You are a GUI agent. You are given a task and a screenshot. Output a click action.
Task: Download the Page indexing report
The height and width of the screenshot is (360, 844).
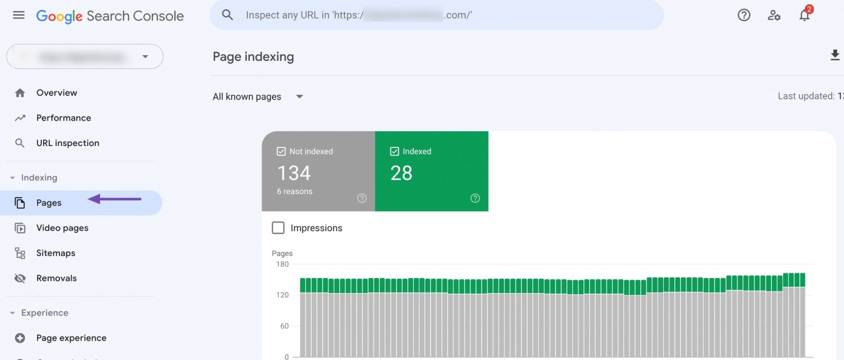pos(835,55)
